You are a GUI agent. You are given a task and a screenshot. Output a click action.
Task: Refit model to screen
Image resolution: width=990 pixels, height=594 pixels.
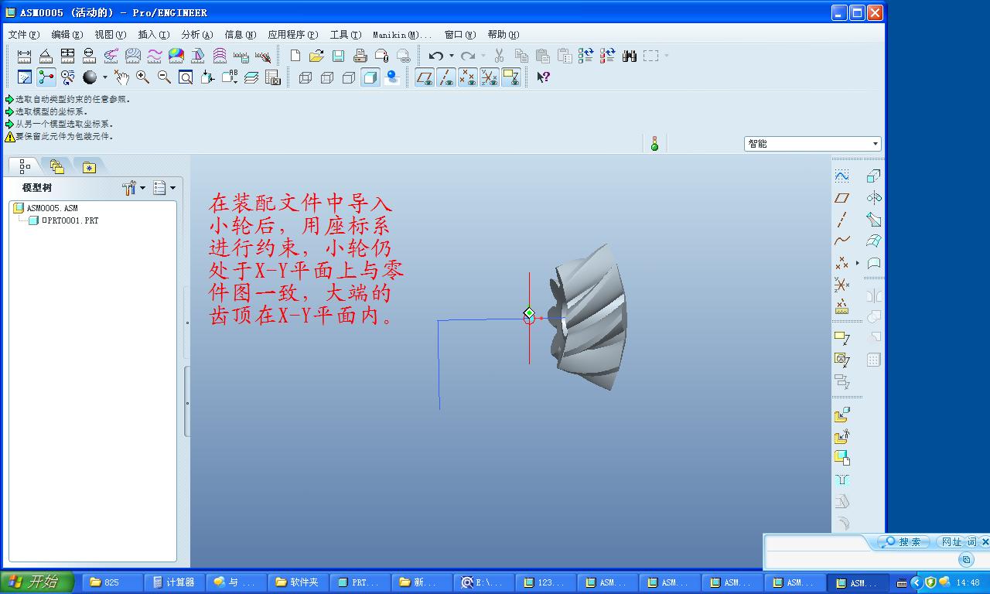(x=186, y=77)
